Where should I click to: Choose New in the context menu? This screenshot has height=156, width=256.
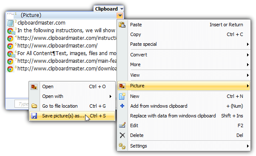(184, 96)
